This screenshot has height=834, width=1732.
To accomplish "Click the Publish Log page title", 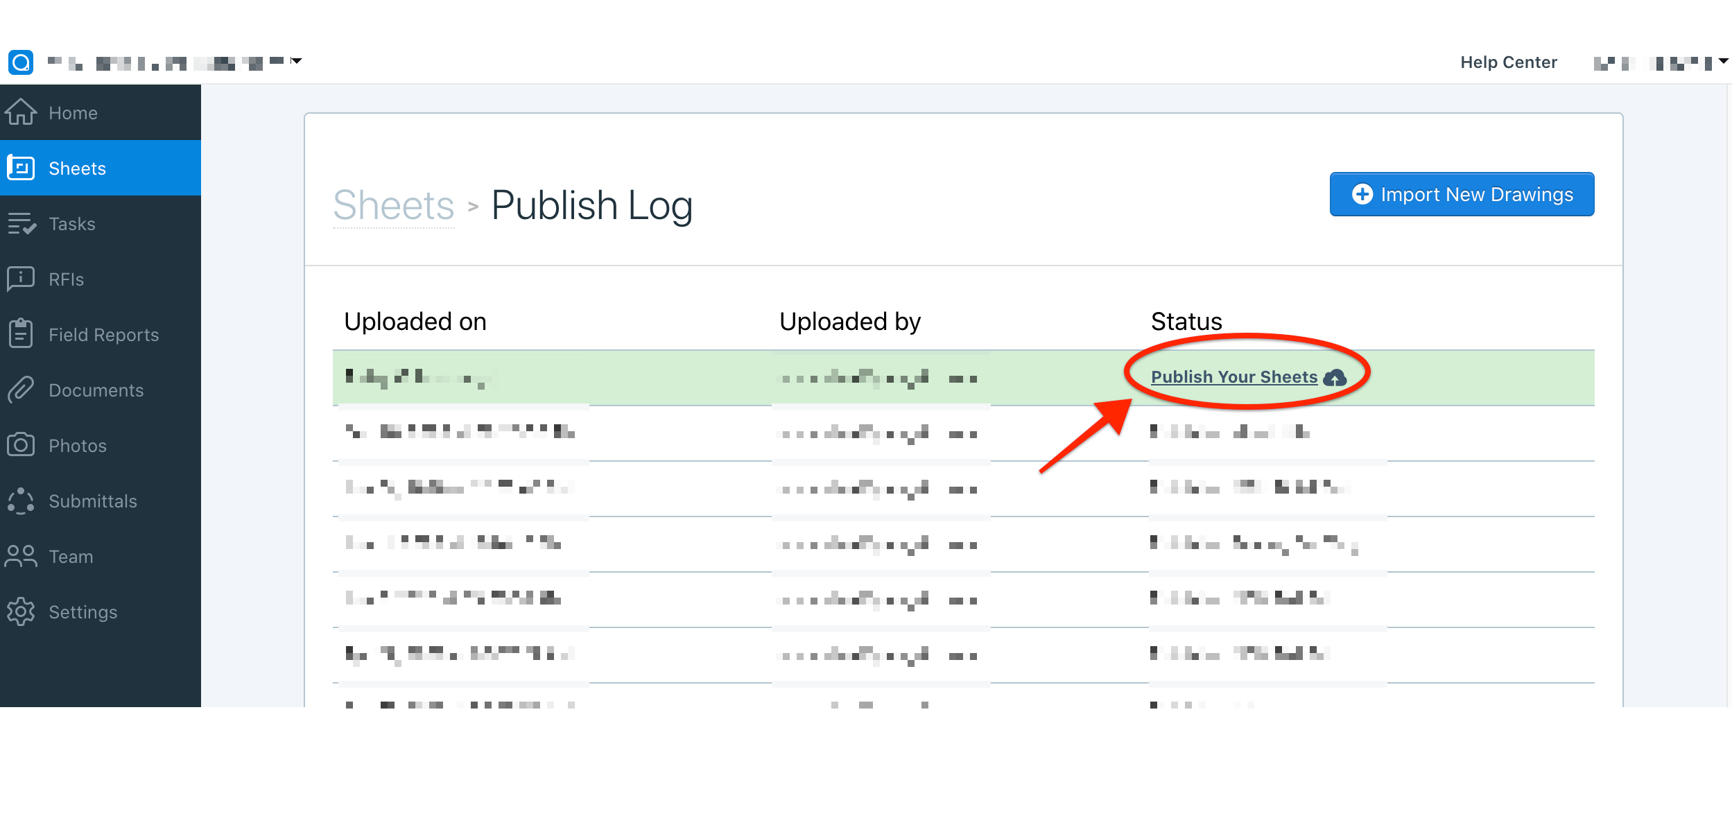I will coord(592,205).
